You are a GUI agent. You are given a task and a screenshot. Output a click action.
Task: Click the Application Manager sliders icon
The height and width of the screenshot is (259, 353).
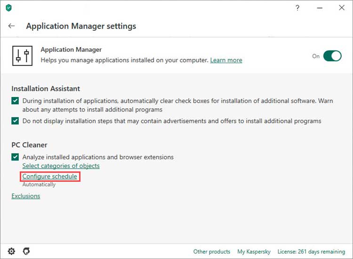(x=22, y=56)
